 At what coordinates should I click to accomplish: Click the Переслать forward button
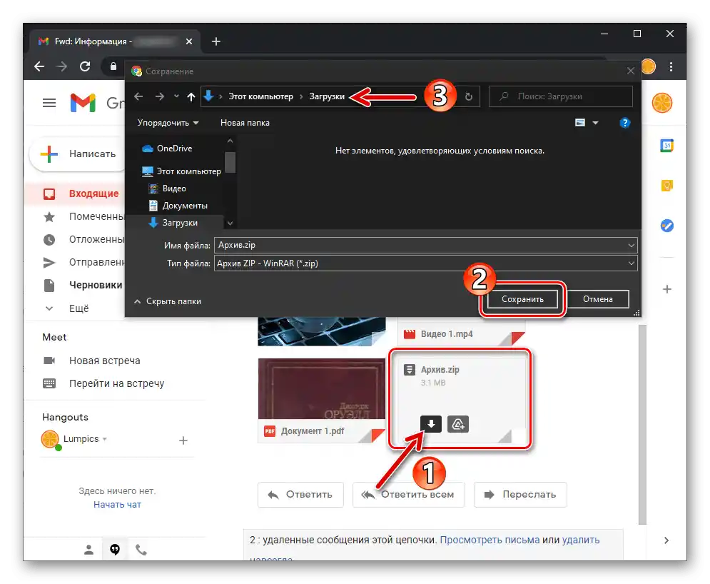pos(520,495)
